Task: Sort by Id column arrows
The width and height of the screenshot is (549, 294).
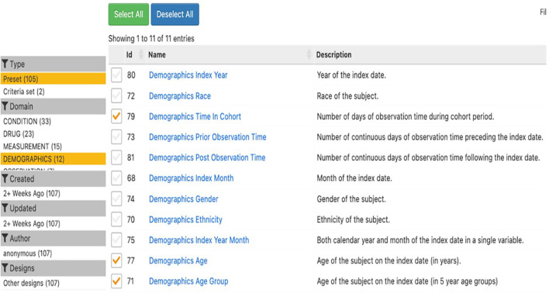Action: pos(141,54)
